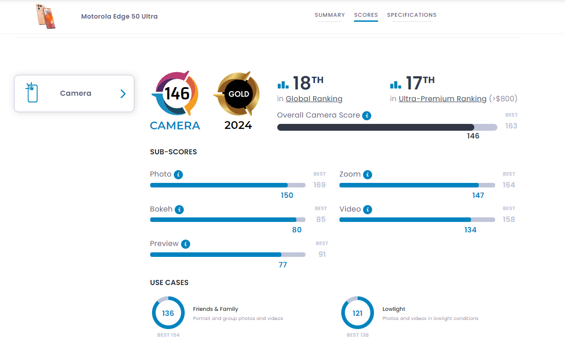Open the Specifications tab
Image resolution: width=565 pixels, height=354 pixels.
[x=412, y=15]
